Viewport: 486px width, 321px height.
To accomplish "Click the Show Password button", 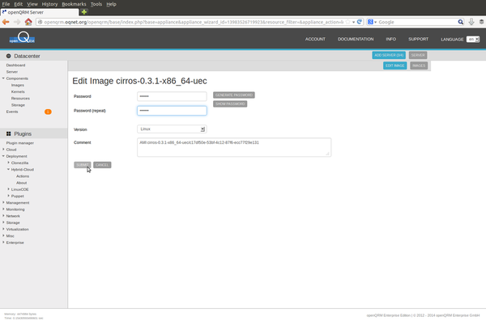I will tap(230, 104).
